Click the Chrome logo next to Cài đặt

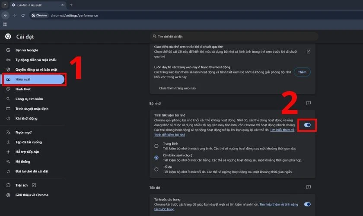(x=8, y=36)
